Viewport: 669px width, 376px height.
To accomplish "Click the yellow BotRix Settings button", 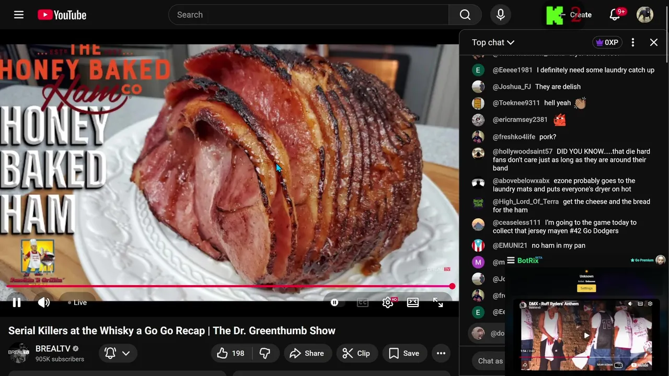I will pos(586,288).
